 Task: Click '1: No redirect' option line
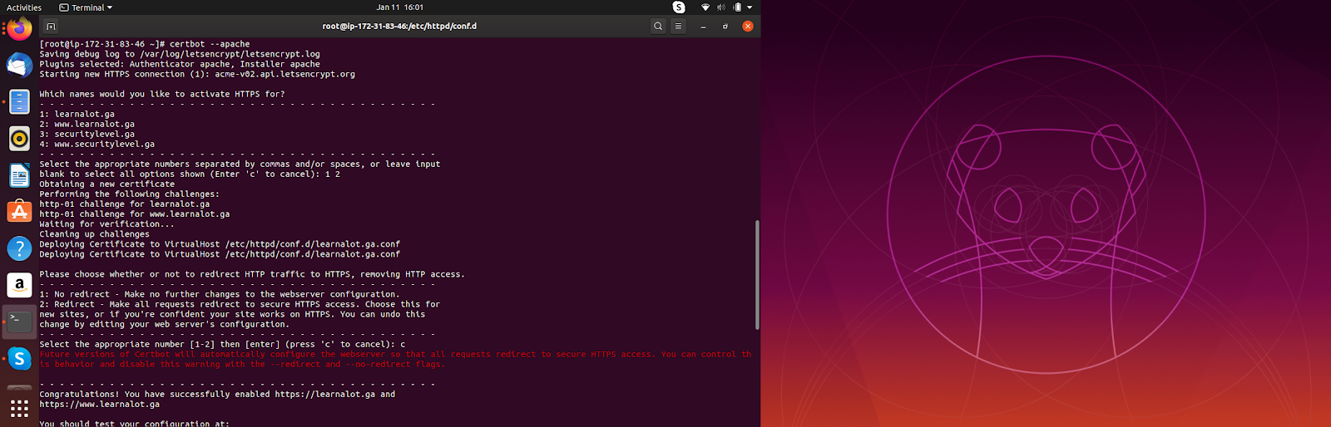coord(220,294)
